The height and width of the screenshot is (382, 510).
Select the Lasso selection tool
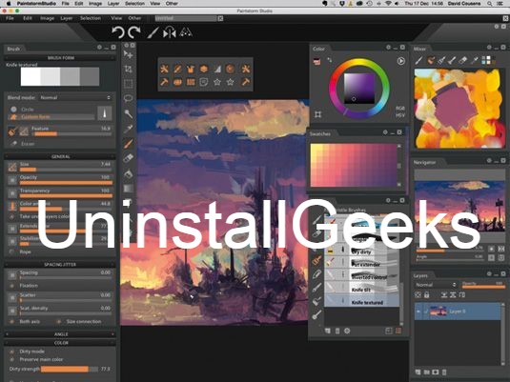(128, 98)
